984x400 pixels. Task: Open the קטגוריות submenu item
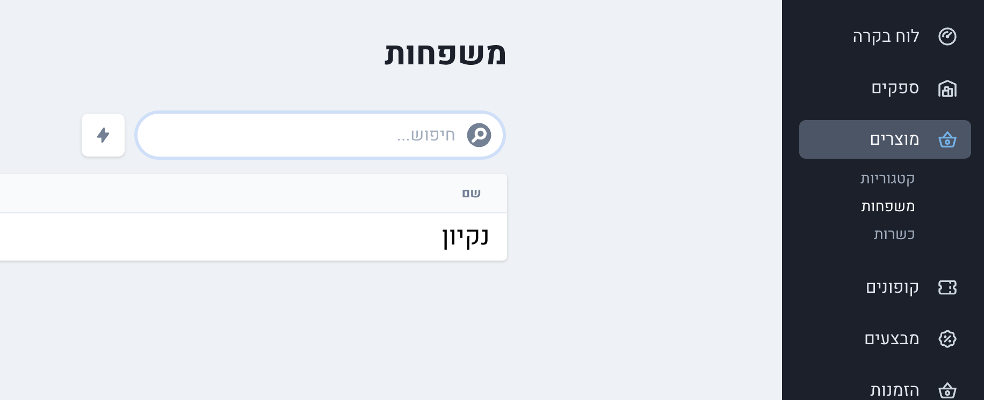[887, 179]
